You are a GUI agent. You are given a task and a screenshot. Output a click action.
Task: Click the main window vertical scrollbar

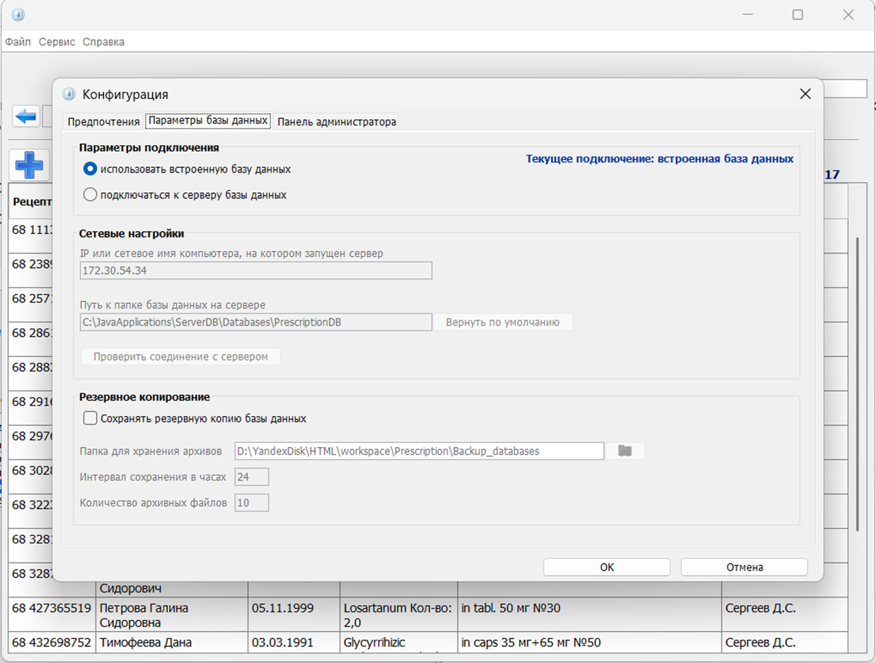857,385
